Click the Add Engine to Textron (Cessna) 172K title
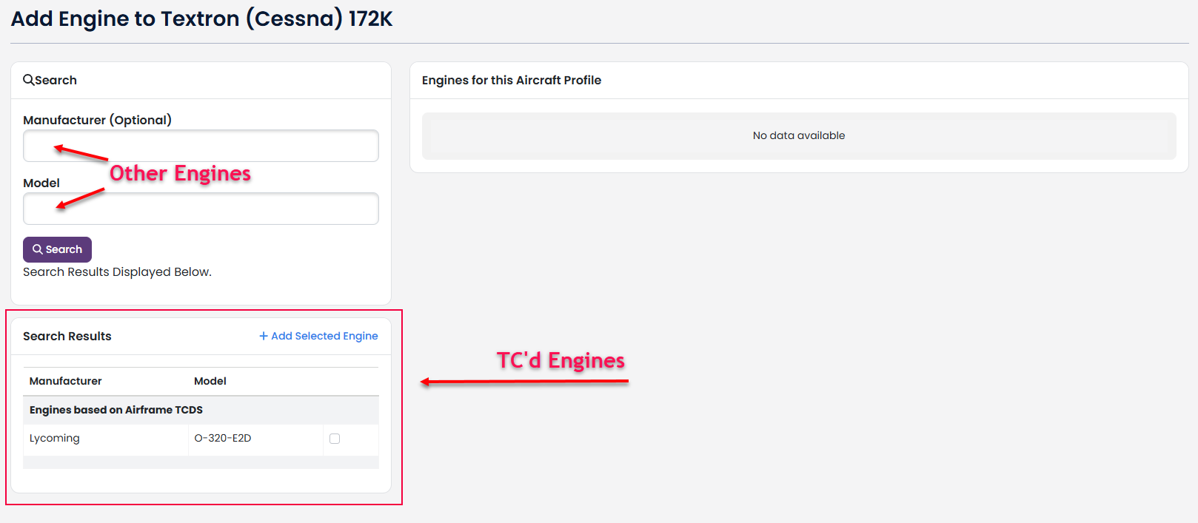The image size is (1198, 523). point(201,18)
